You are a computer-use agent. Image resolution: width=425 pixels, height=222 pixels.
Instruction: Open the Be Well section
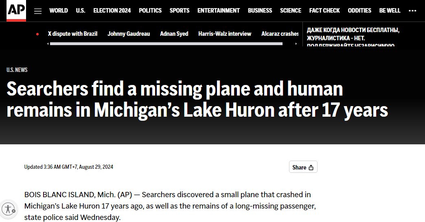390,11
